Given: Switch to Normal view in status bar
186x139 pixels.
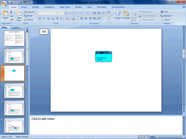Looking at the screenshot, I should coord(141,137).
